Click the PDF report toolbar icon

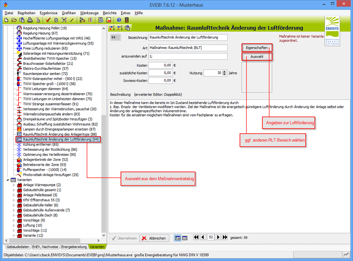[109, 20]
